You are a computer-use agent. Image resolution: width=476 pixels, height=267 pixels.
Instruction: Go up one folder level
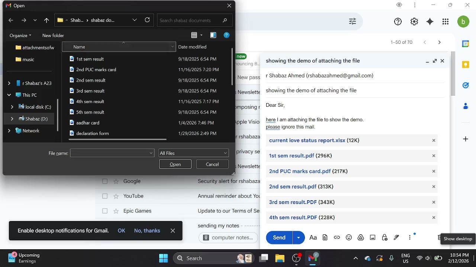[x=46, y=20]
